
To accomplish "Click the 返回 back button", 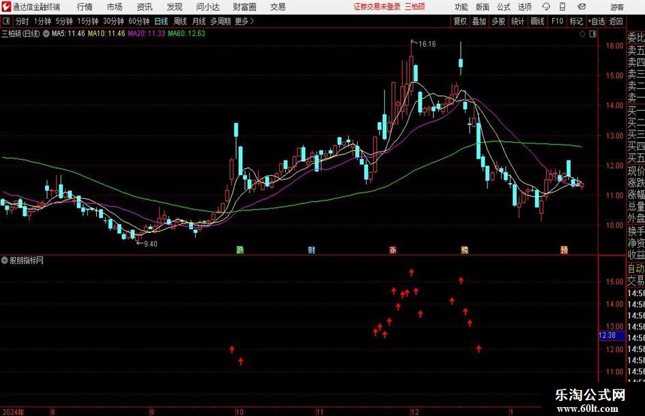I will coord(616,21).
